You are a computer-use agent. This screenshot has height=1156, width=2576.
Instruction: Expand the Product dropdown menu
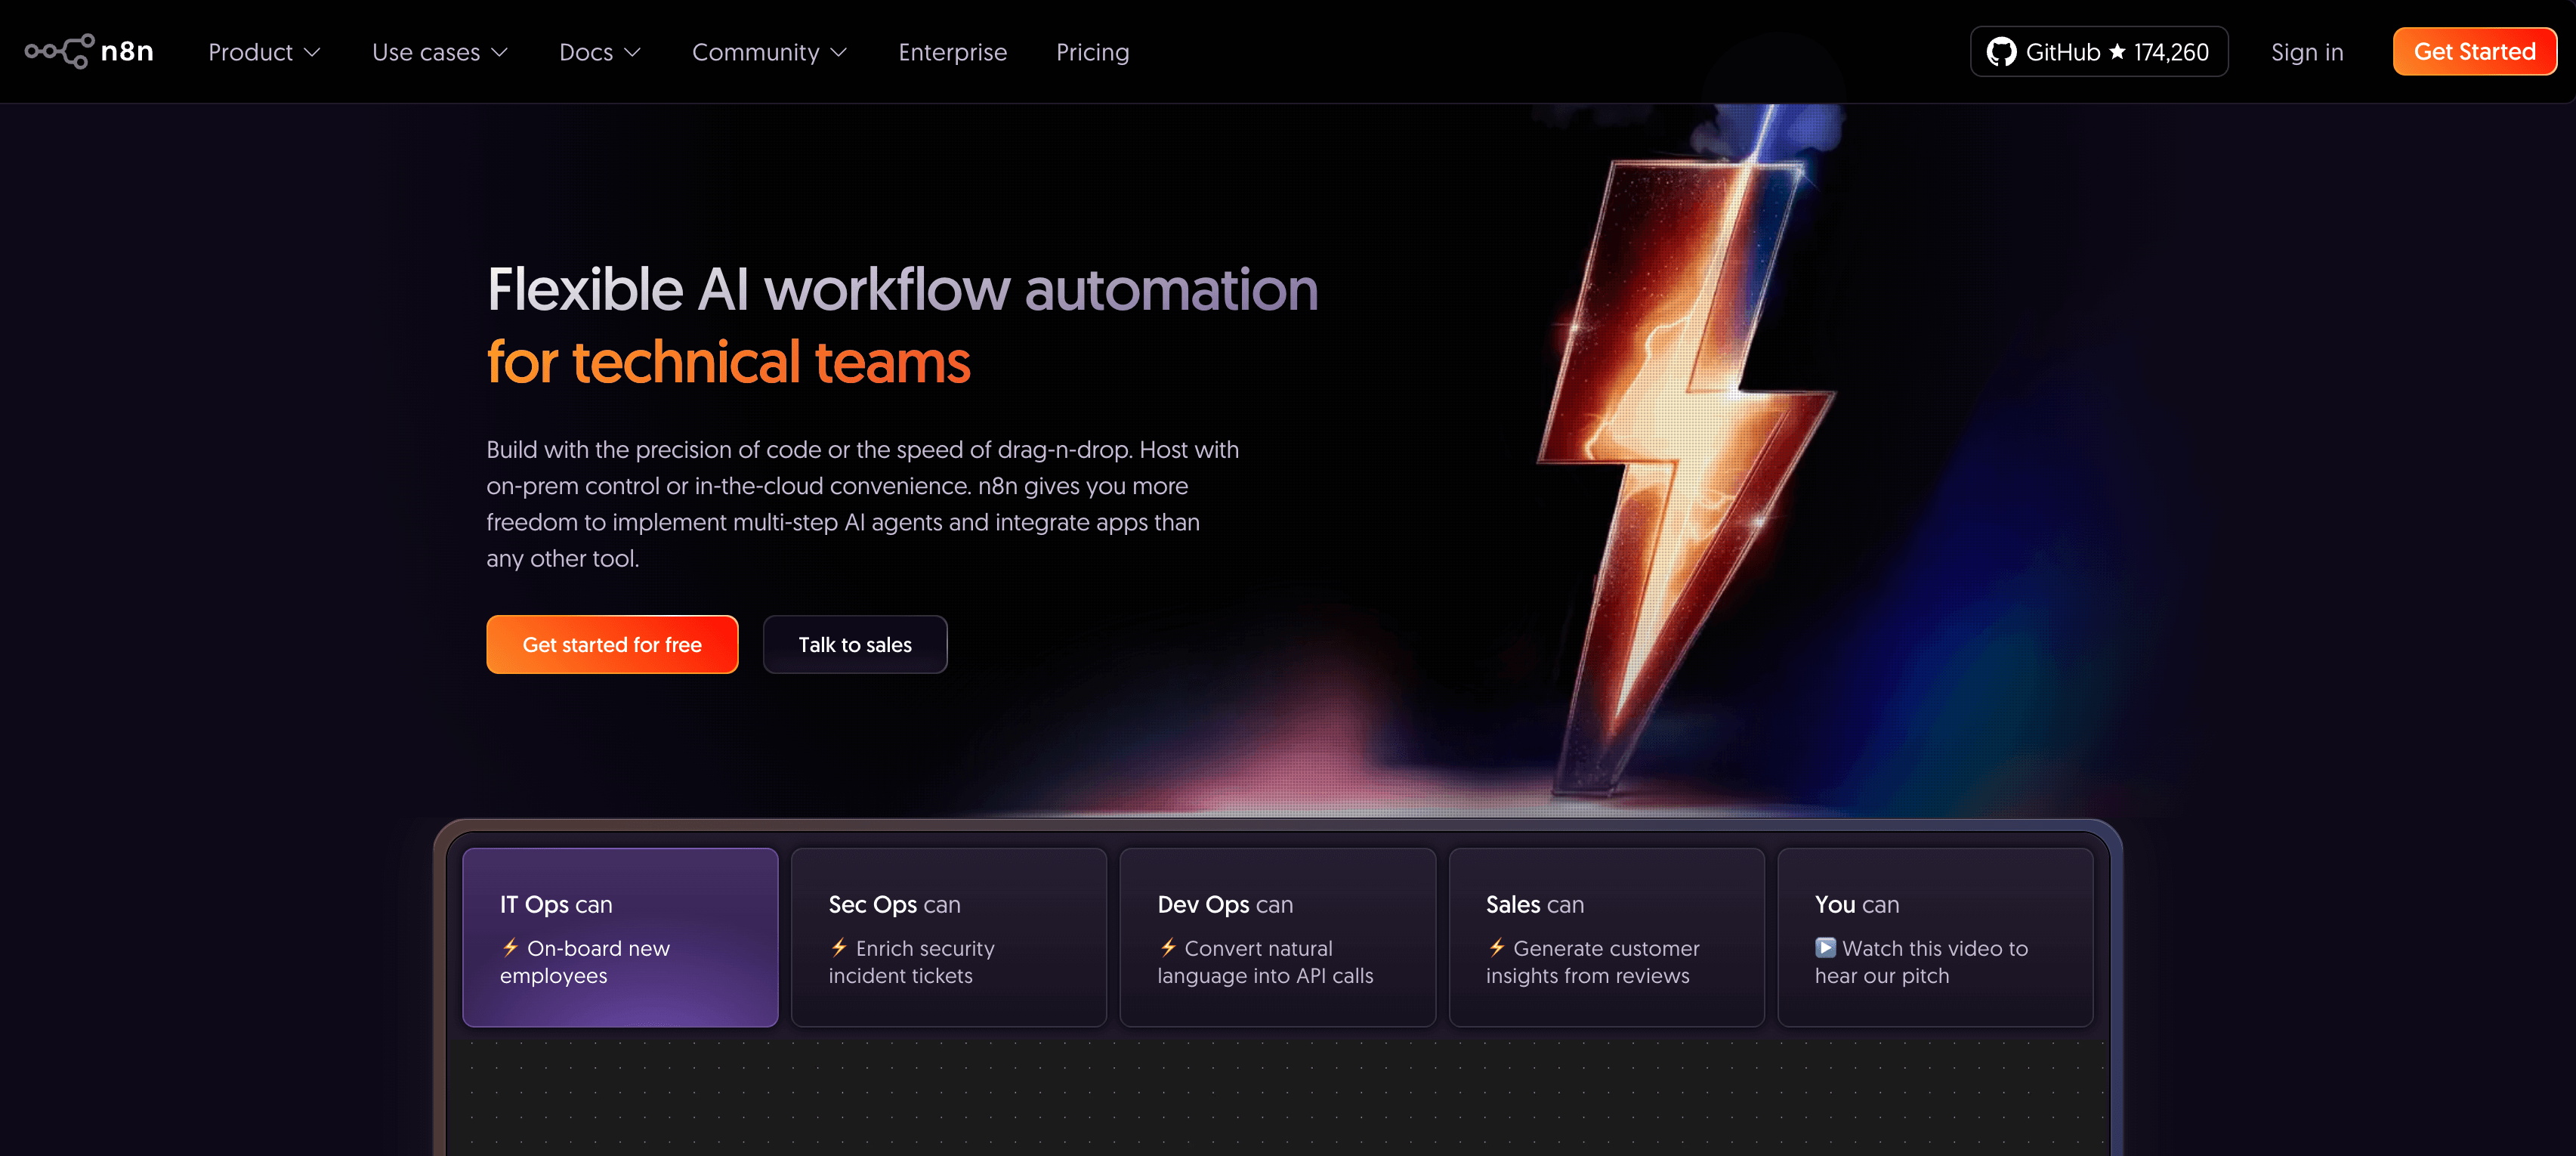point(264,52)
